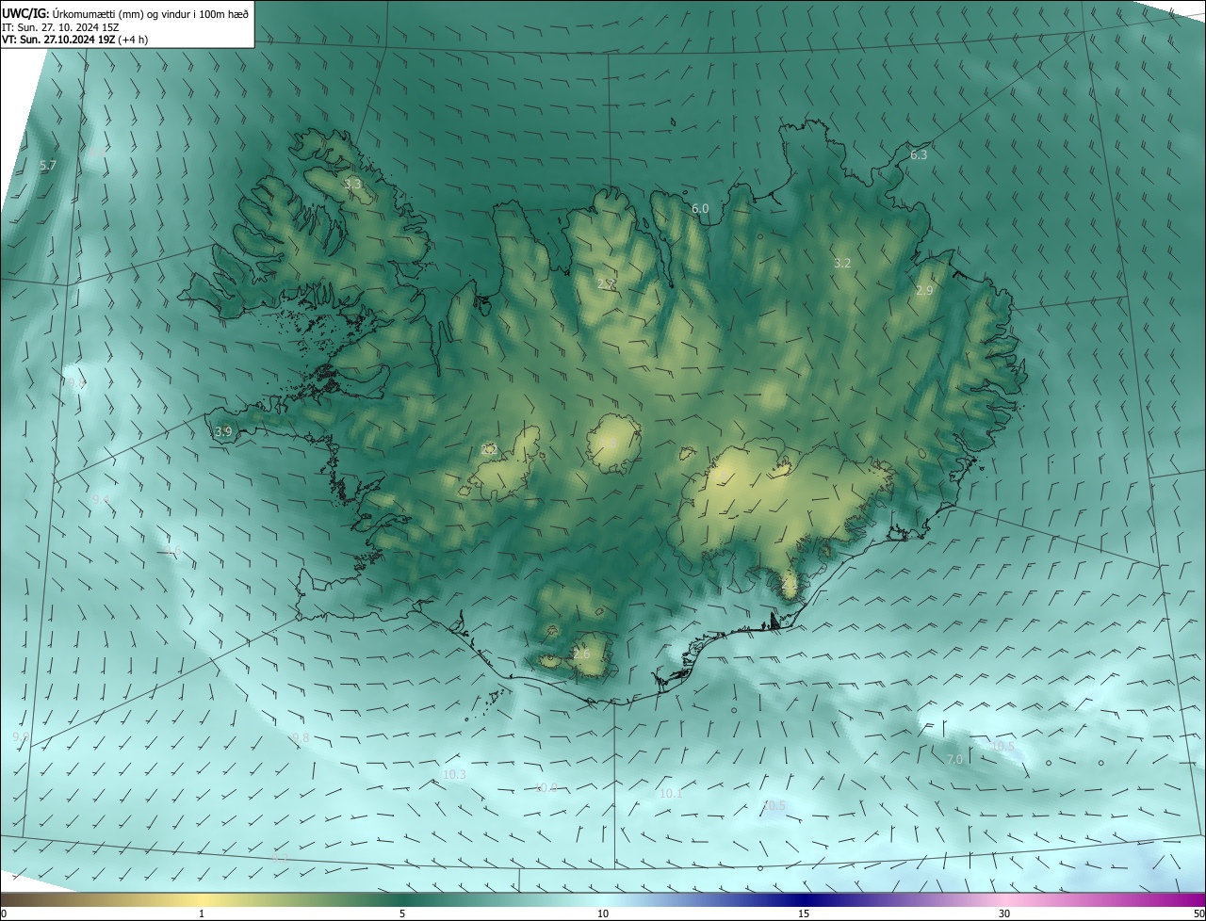Click the 9.4 value off the west coast

102,498
